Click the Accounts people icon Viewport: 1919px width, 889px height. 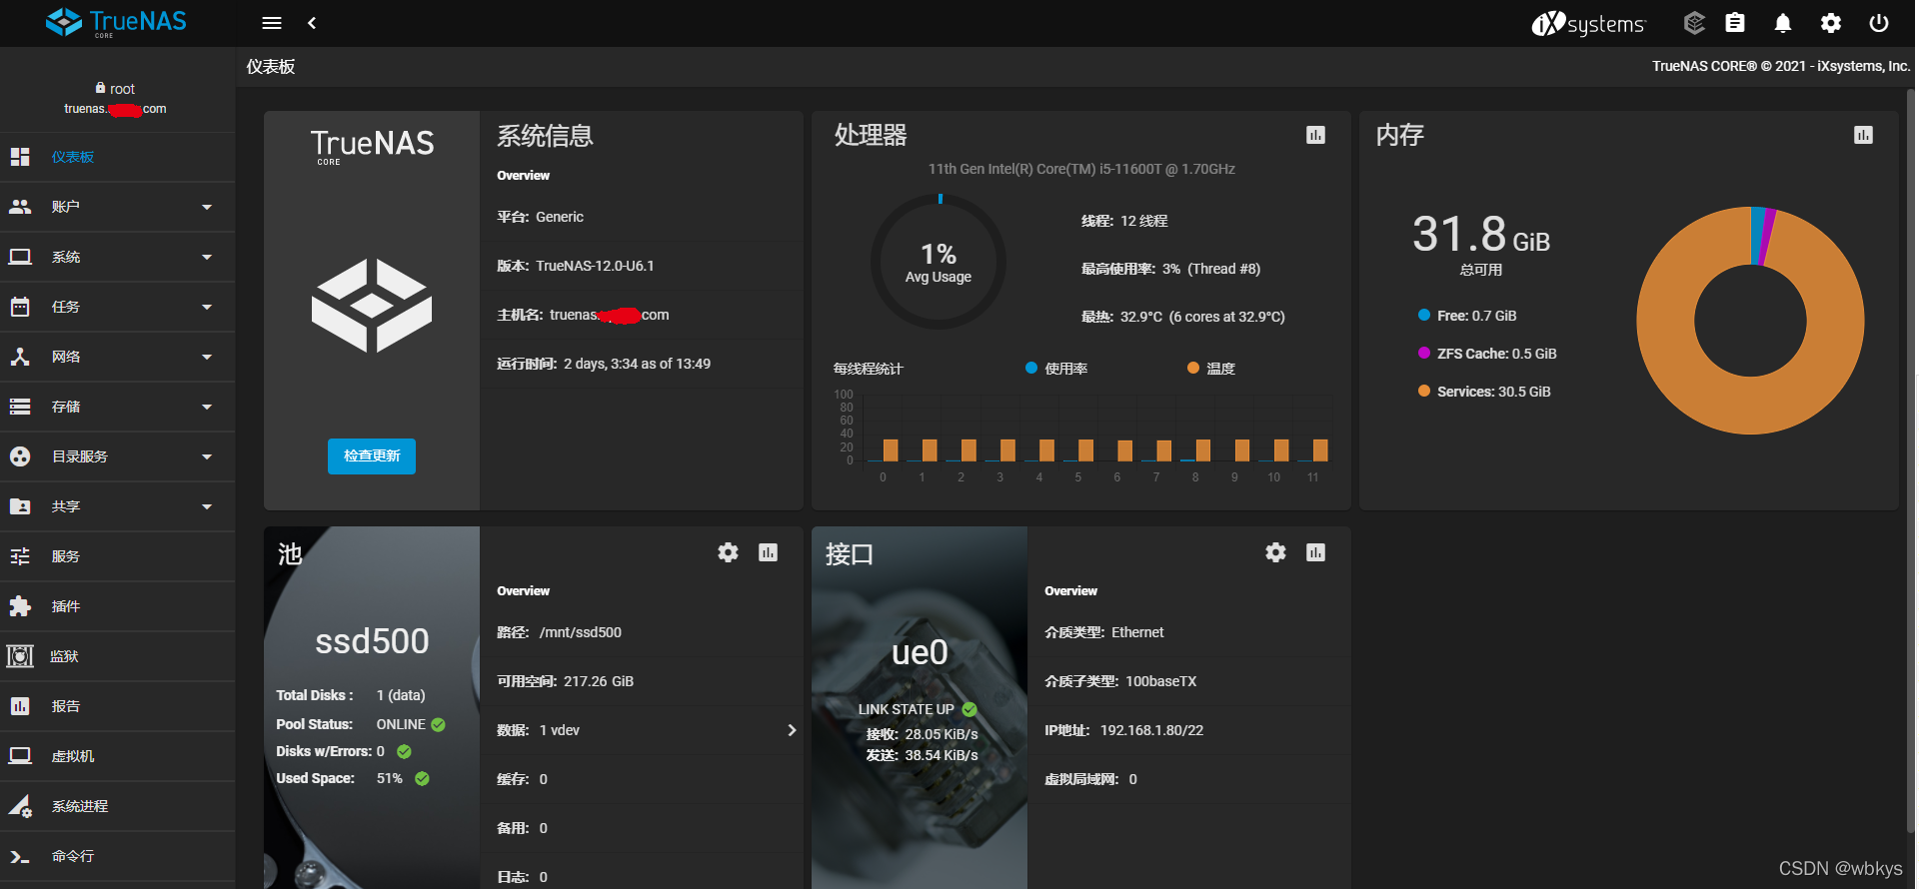pyautogui.click(x=20, y=207)
